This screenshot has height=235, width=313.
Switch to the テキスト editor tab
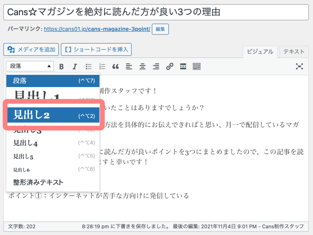(294, 52)
